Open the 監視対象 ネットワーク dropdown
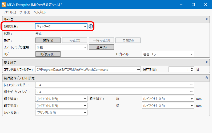Image resolution: width=212 pixels, height=133 pixels. 61,26
